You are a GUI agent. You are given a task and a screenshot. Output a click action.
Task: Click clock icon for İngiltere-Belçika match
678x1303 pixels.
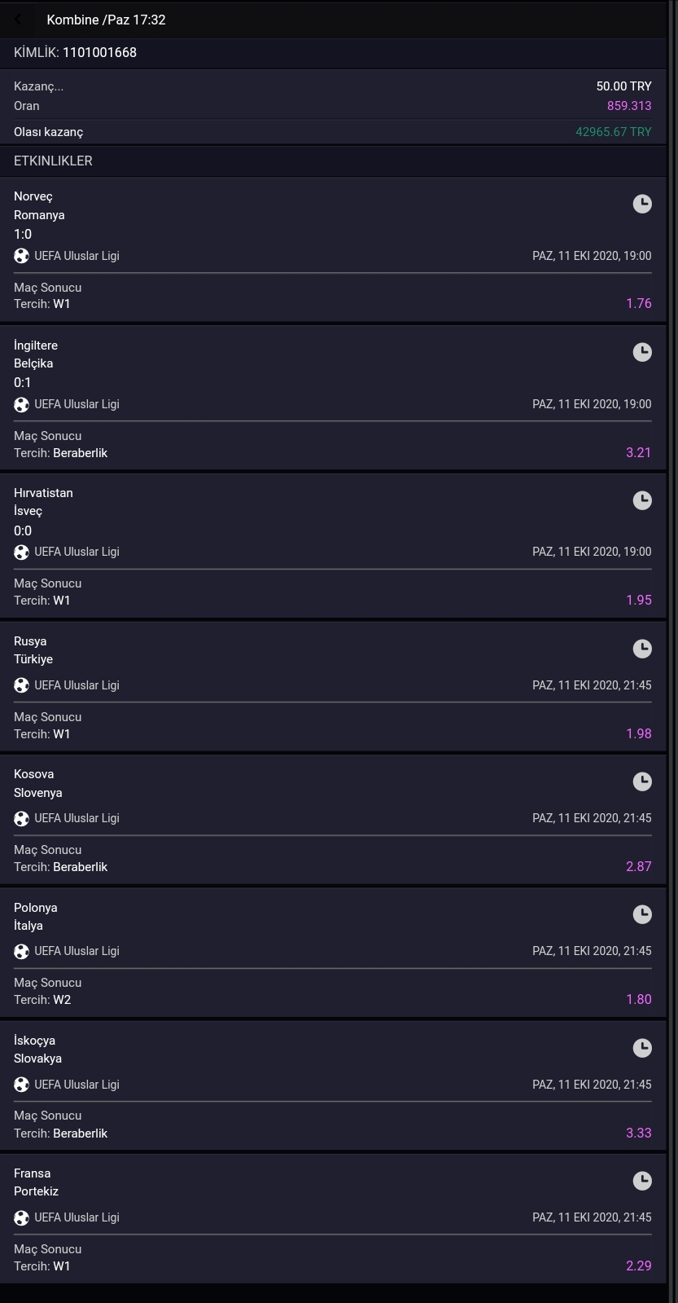[642, 352]
